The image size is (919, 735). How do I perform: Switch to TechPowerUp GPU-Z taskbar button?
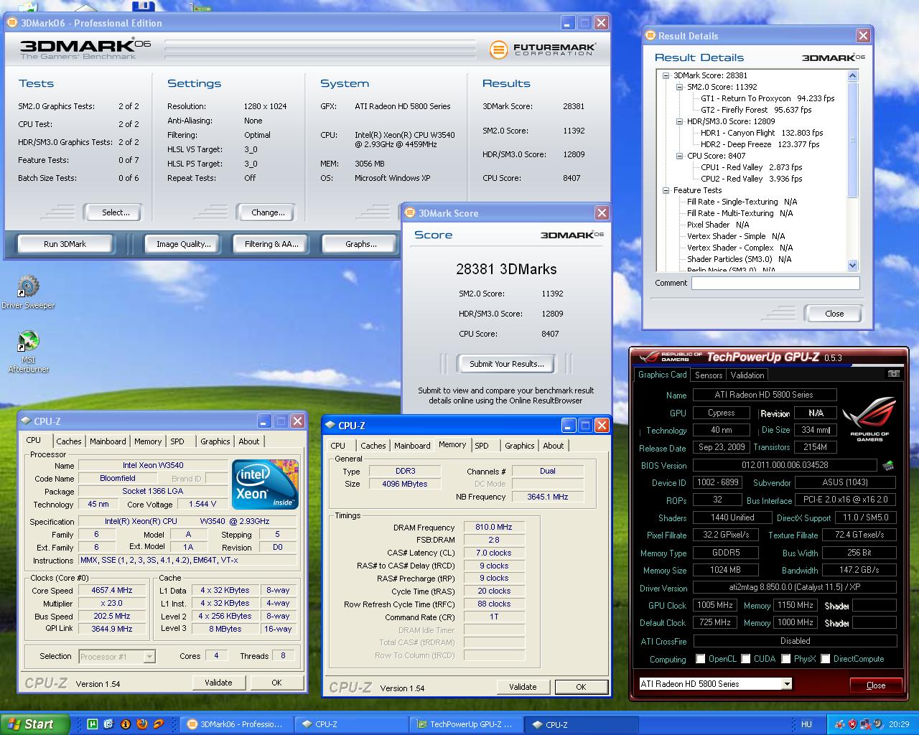coord(466,724)
